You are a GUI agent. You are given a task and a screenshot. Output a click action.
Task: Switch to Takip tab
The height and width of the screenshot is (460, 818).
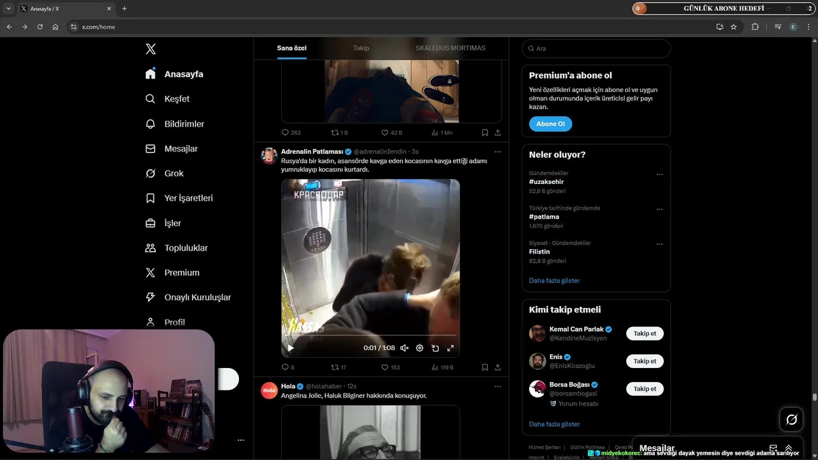click(x=361, y=48)
